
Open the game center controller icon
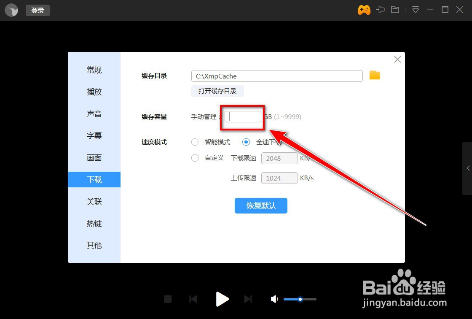pyautogui.click(x=363, y=9)
